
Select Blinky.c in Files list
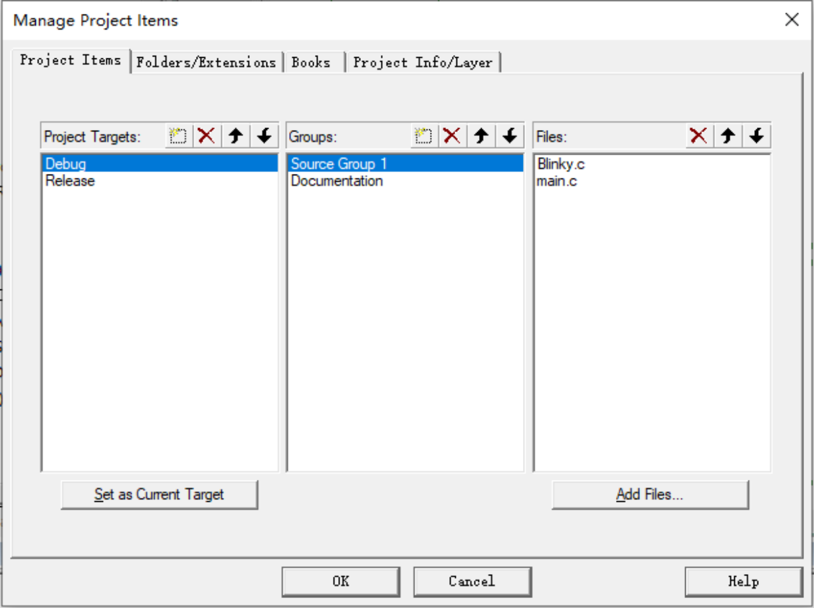click(561, 164)
